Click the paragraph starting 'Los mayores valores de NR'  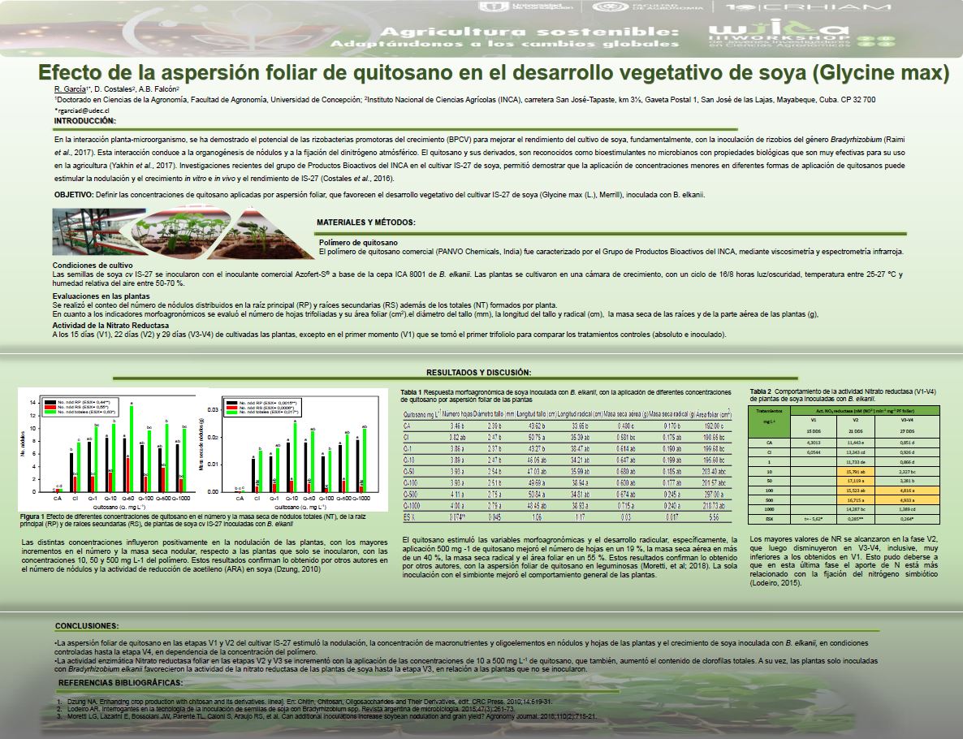(844, 561)
